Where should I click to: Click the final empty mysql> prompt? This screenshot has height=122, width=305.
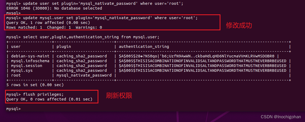click(13, 109)
